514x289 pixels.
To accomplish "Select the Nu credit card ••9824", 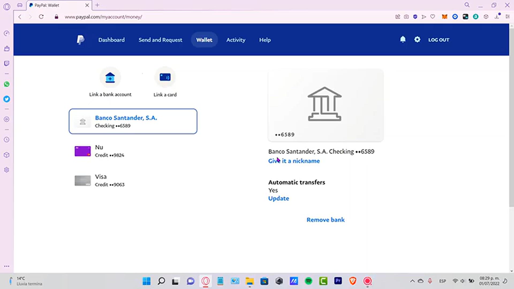I will point(133,151).
